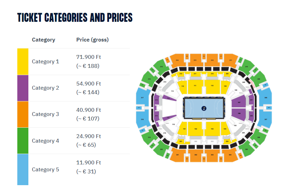Select blue upper section 317
Viewport: 281px width, 190px height.
142,98
